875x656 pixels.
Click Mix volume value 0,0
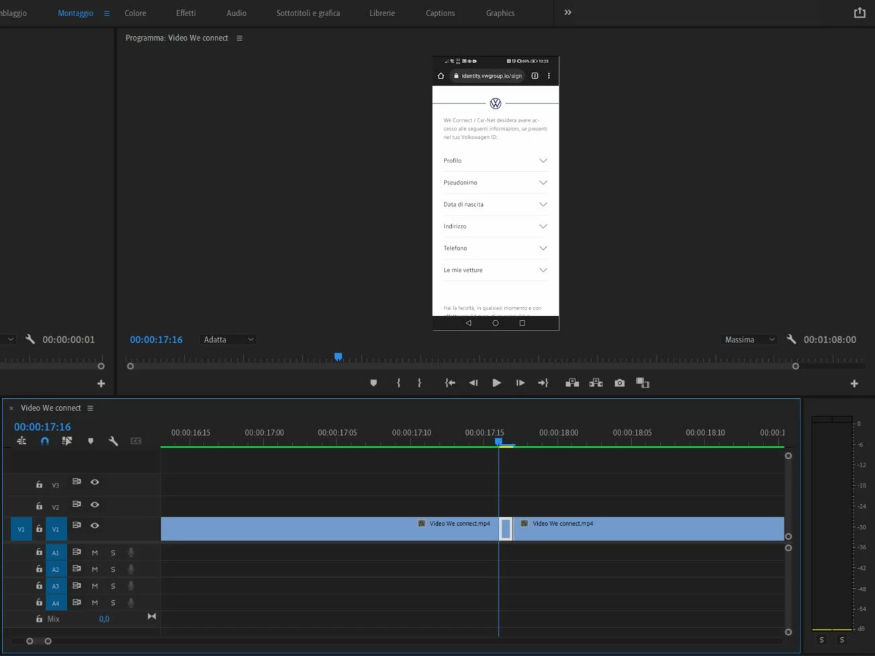click(104, 619)
